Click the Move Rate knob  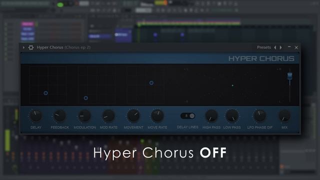click(x=157, y=115)
